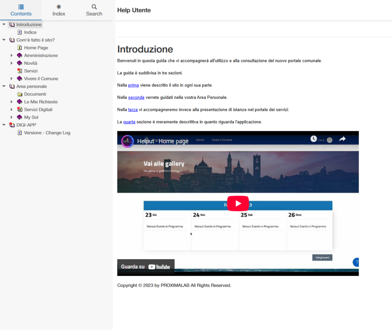The width and height of the screenshot is (392, 330).
Task: Click the Home Page info icon in tree
Action: tap(20, 48)
